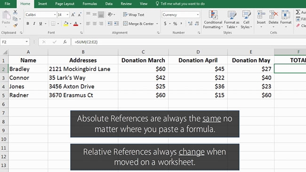306x172 pixels.
Task: Align text right in the cell
Action: click(x=101, y=23)
